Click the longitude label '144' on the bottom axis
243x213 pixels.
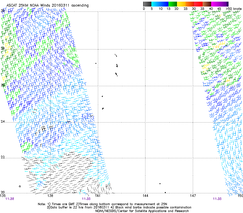[x=145, y=196]
